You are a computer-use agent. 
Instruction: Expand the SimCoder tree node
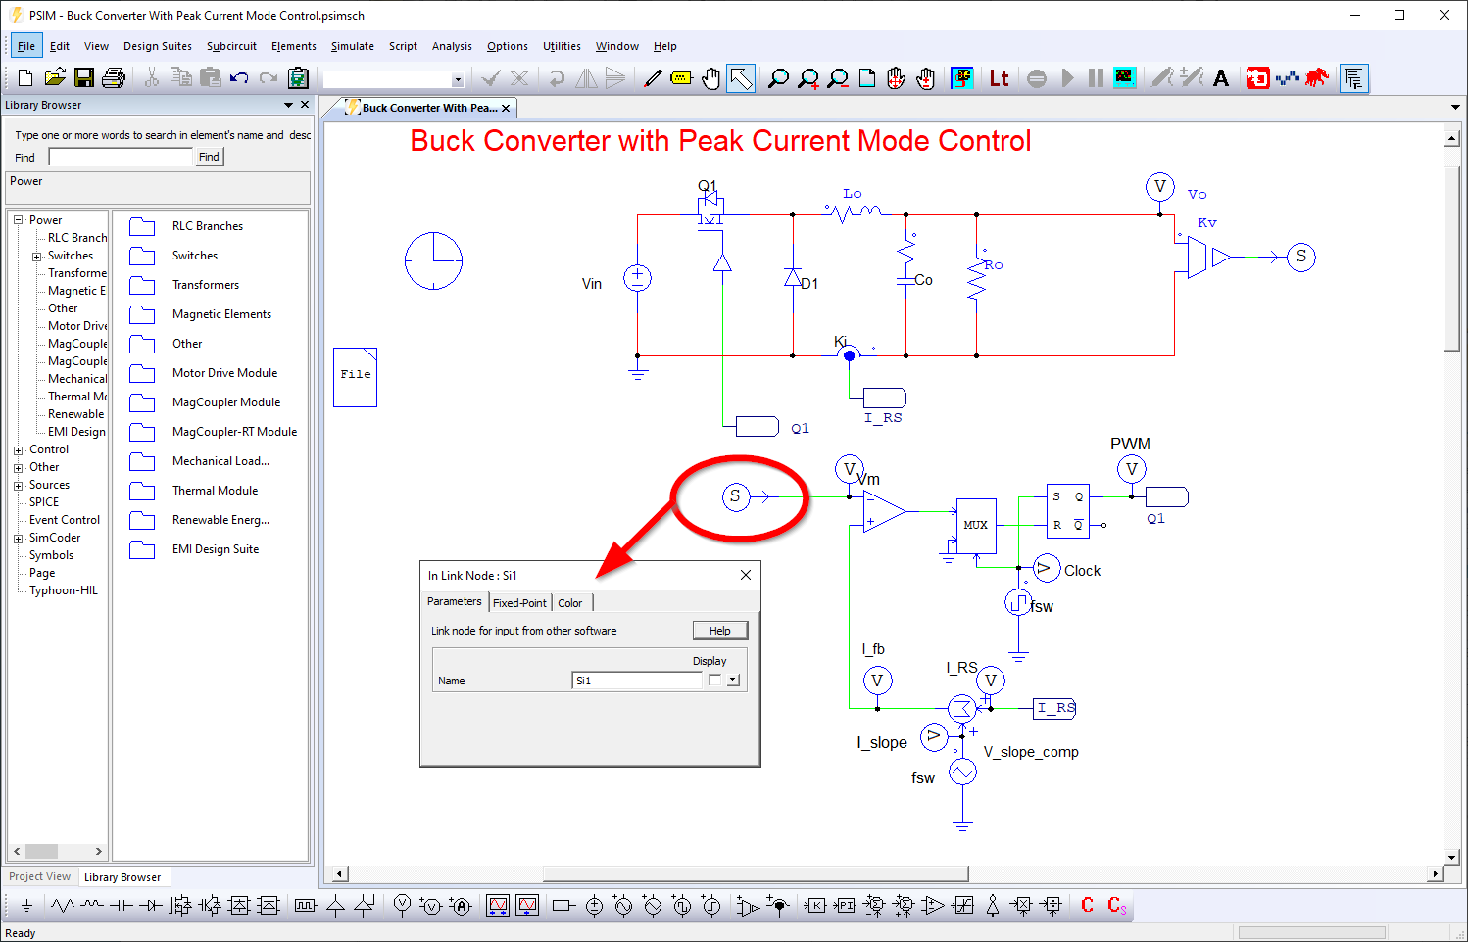click(x=18, y=539)
